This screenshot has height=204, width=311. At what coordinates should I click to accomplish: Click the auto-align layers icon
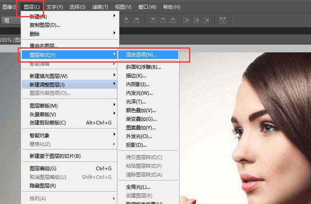[x=222, y=20]
